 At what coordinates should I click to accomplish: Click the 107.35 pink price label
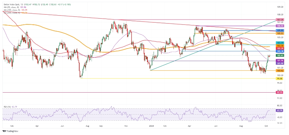coord(280,20)
